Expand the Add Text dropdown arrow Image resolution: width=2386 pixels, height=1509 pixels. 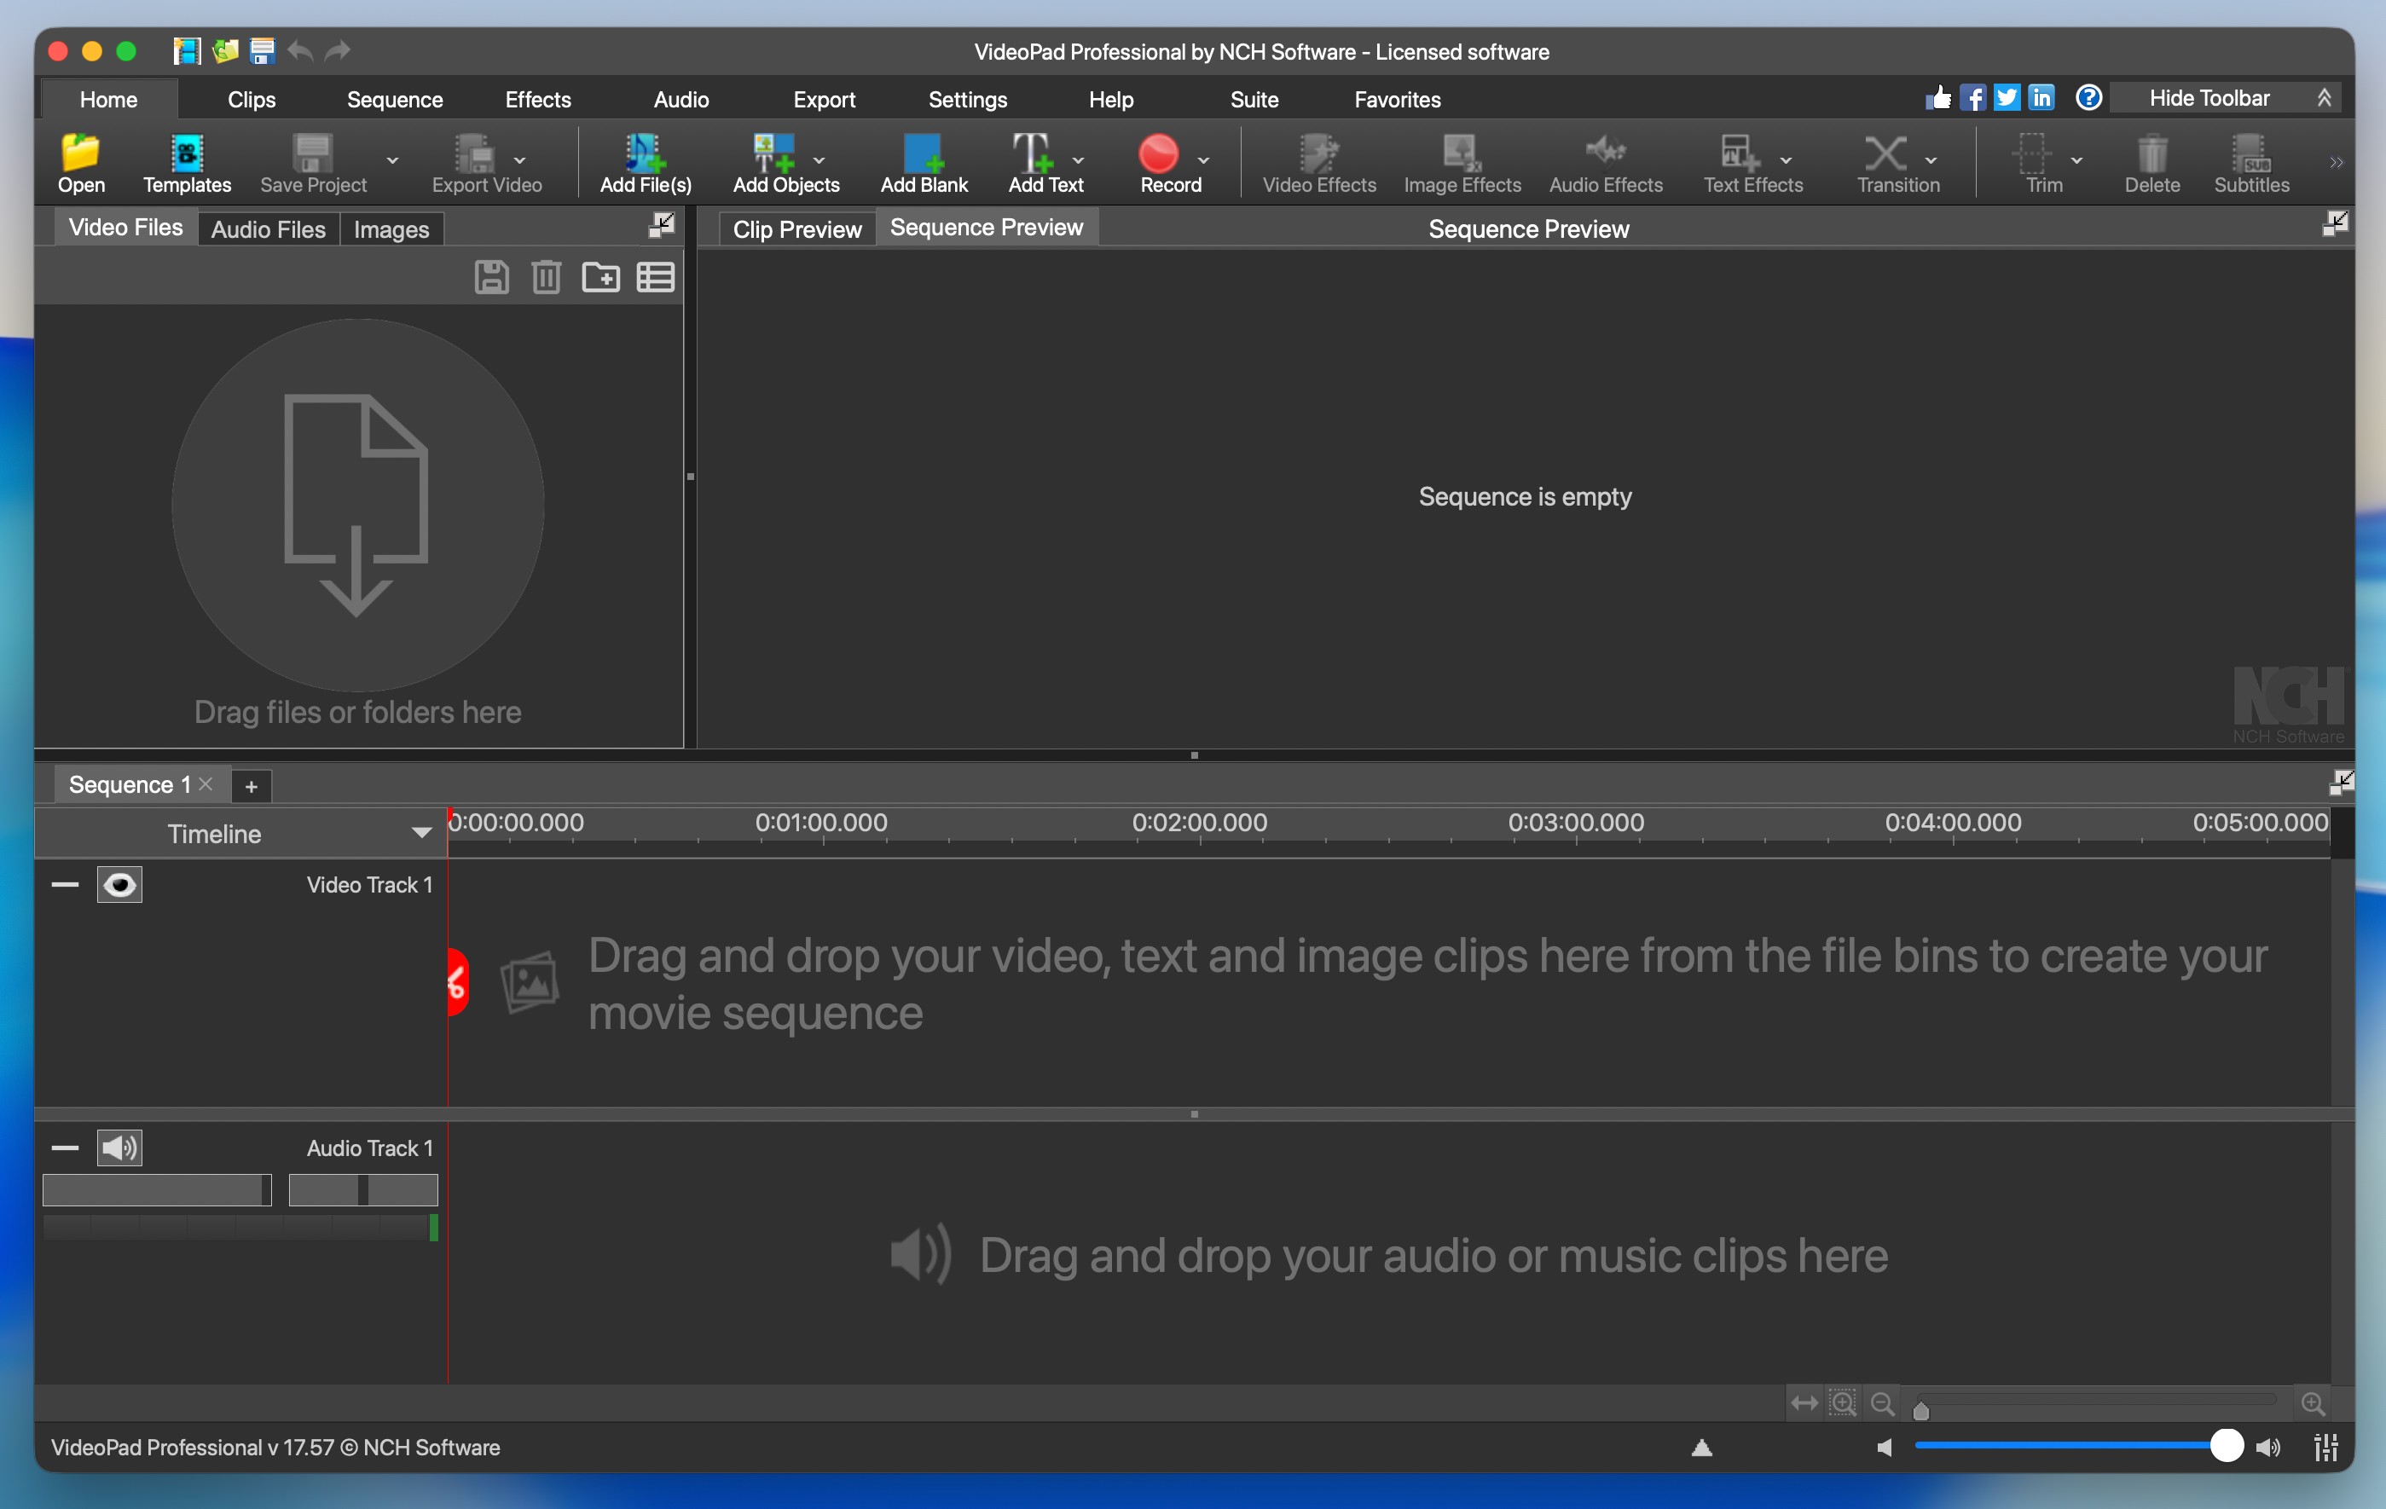pyautogui.click(x=1078, y=159)
